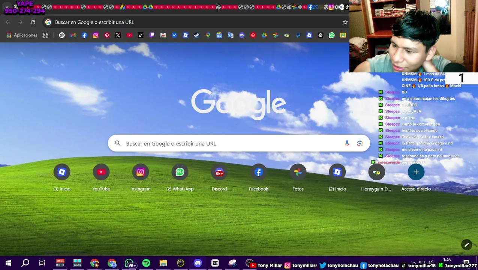Viewport: 478px width, 270px height.
Task: Open the Google News bookmark icon
Action: [219, 35]
